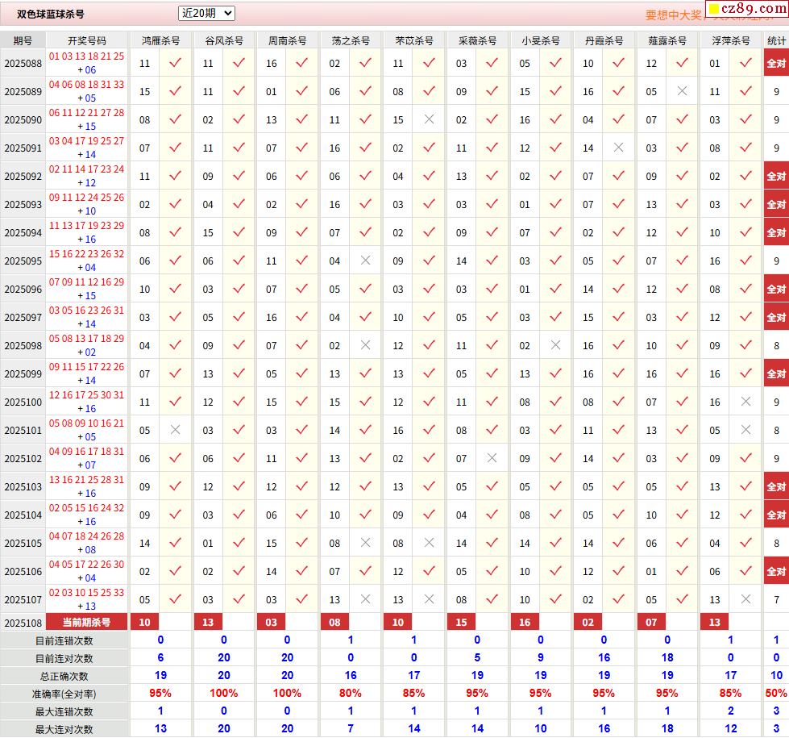
Task: Click the red 当前期杀号 label
Action: pos(86,622)
